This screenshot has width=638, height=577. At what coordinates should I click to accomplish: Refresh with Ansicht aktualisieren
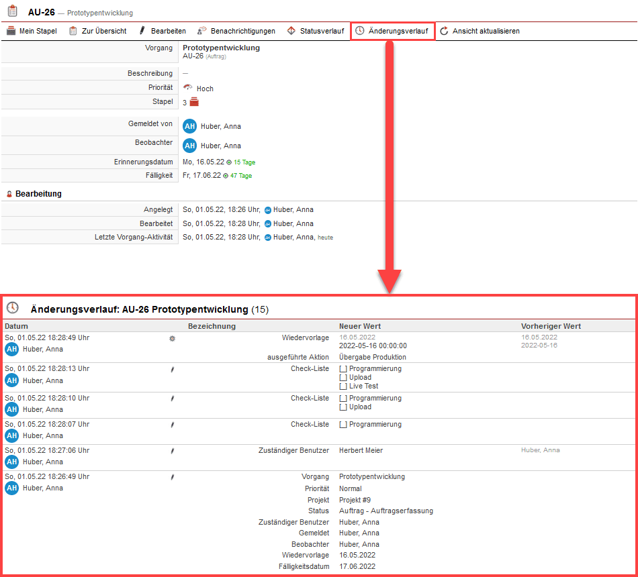pyautogui.click(x=480, y=31)
